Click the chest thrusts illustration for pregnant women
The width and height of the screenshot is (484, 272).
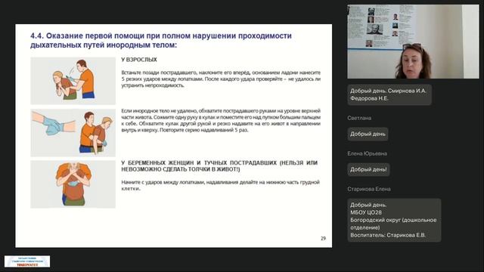coord(73,184)
